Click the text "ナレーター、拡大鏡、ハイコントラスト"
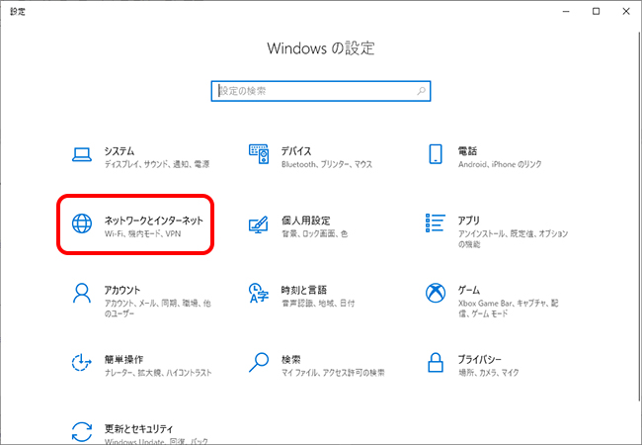 coord(158,373)
